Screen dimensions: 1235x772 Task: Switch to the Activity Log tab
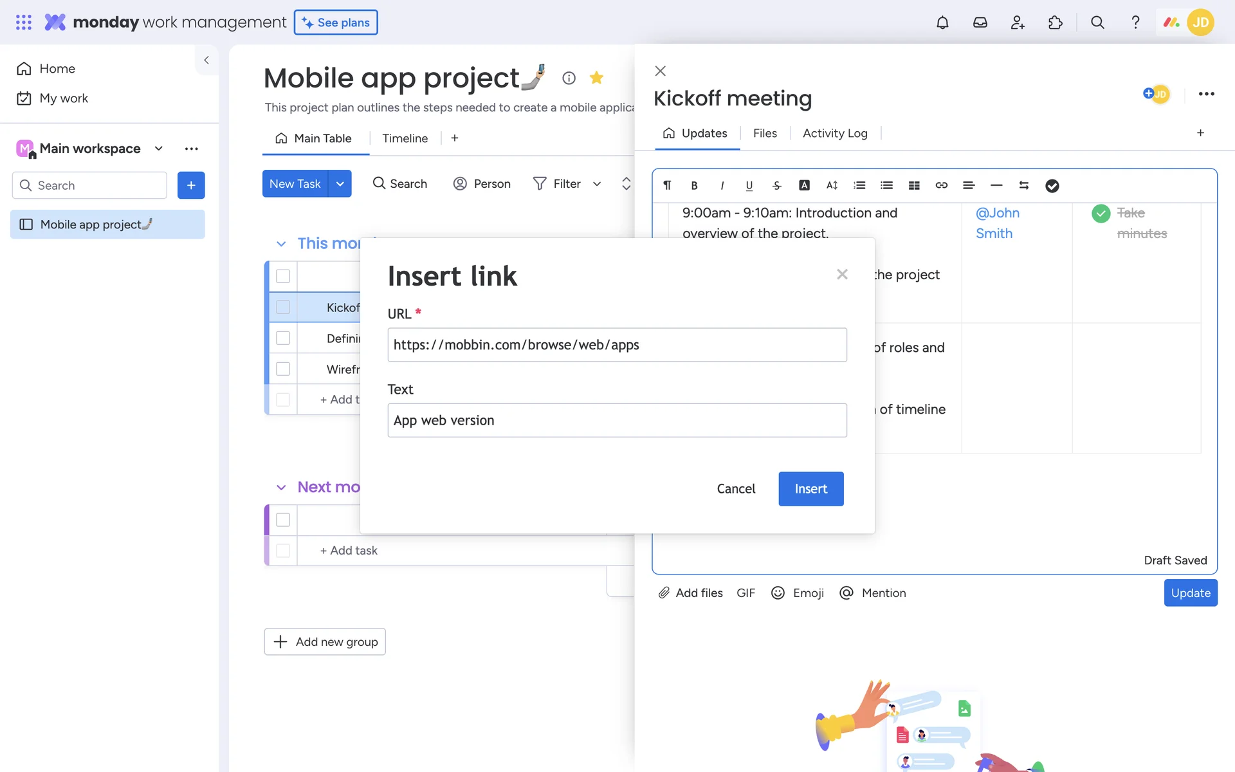point(835,133)
